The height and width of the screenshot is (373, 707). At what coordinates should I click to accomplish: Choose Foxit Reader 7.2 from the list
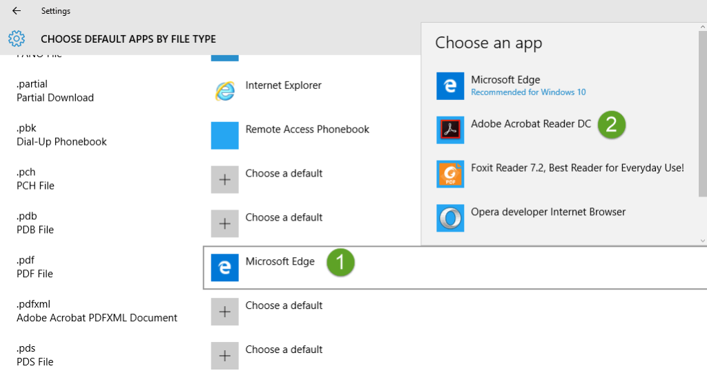(577, 168)
